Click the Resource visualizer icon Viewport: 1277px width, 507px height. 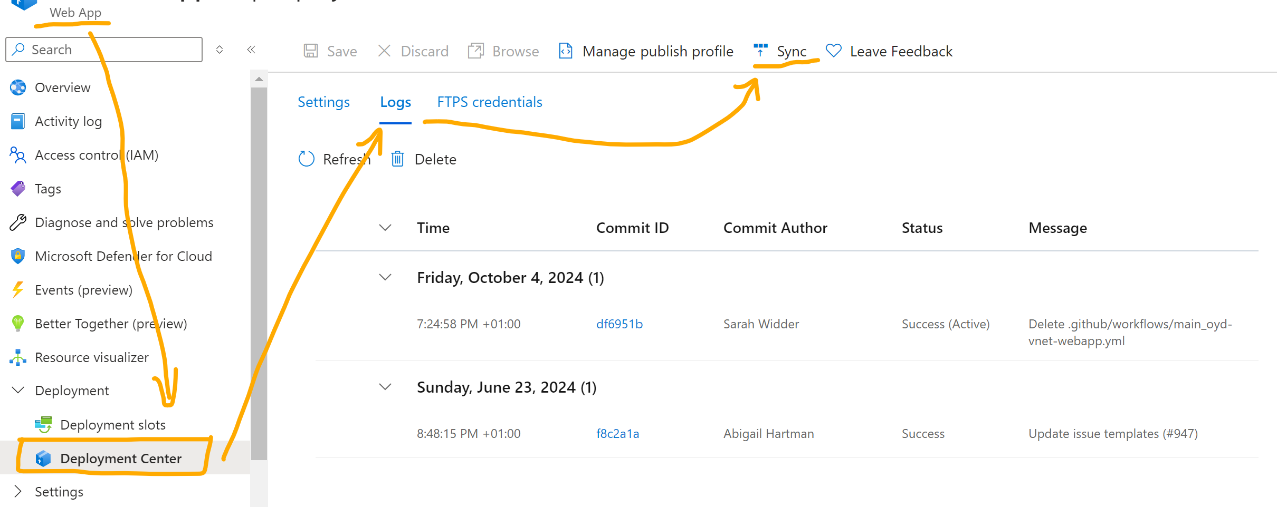(18, 357)
